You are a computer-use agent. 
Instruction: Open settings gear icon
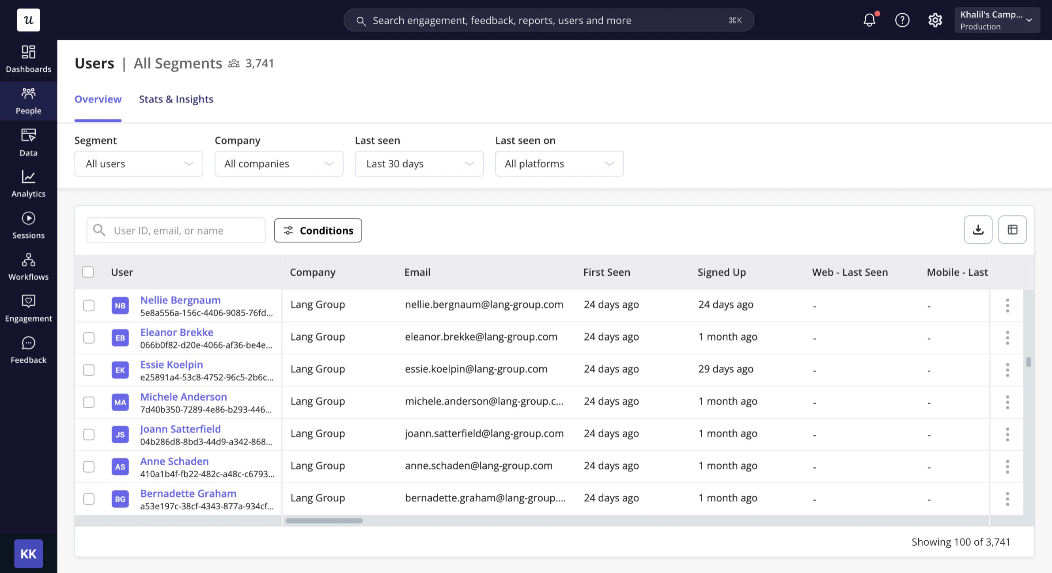point(935,20)
